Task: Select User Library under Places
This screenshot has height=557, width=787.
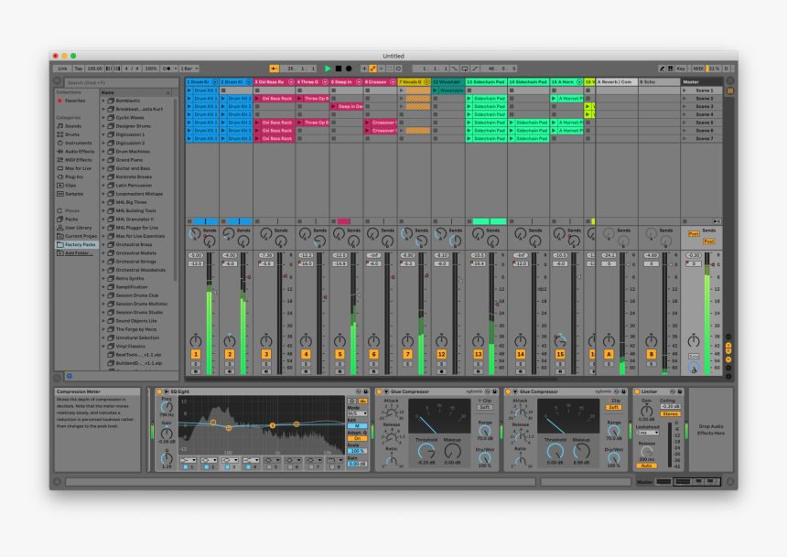Action: pyautogui.click(x=78, y=228)
